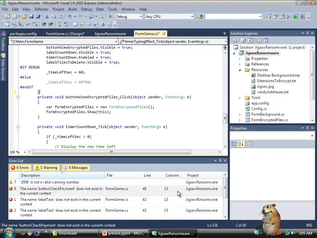The image size is (317, 238).
Task: Switch to the FormGame.cs [Design]* tab
Action: [65, 34]
